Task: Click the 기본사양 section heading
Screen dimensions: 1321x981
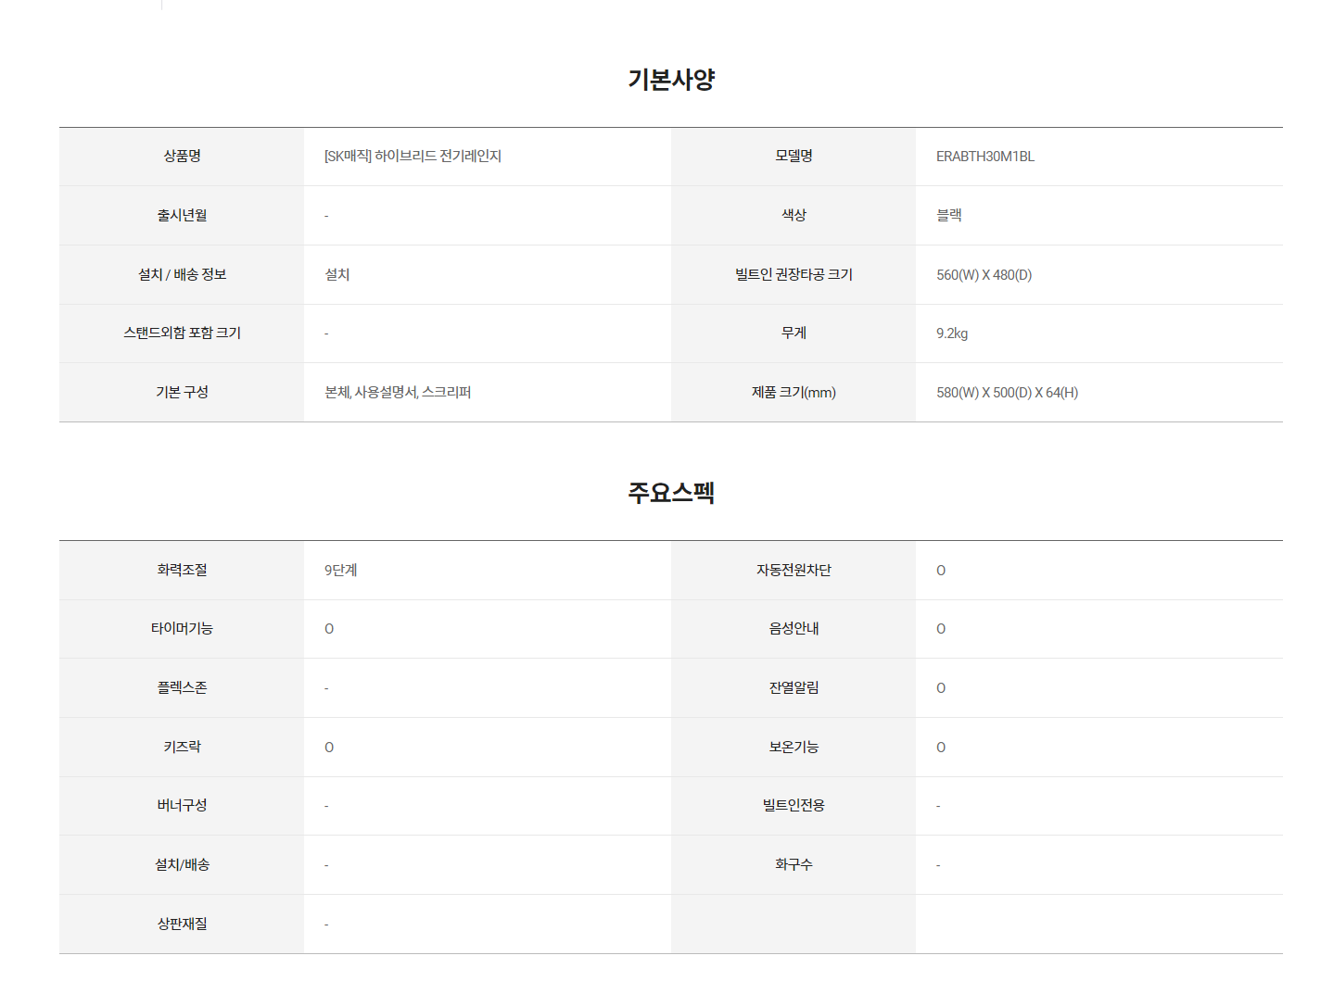Action: [671, 80]
